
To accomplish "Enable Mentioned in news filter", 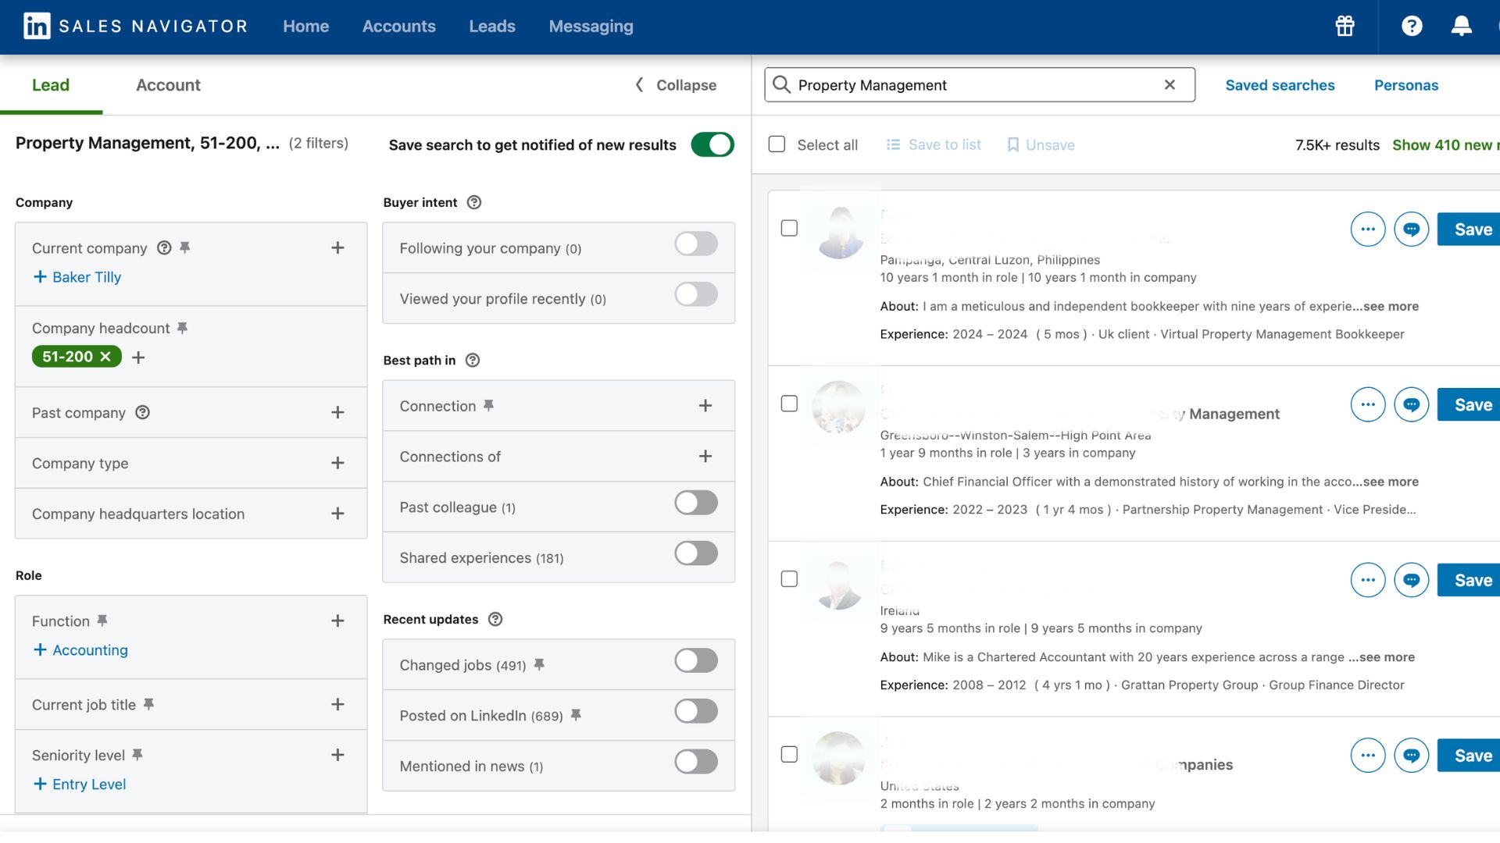I will pyautogui.click(x=696, y=762).
